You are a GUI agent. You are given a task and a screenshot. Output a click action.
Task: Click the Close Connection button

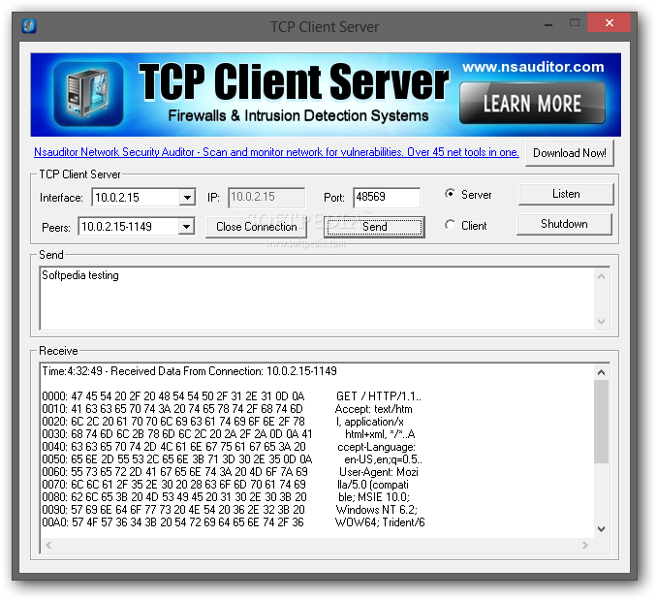click(256, 227)
